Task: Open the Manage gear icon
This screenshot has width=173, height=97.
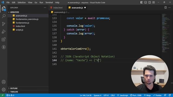Action: coord(4,90)
